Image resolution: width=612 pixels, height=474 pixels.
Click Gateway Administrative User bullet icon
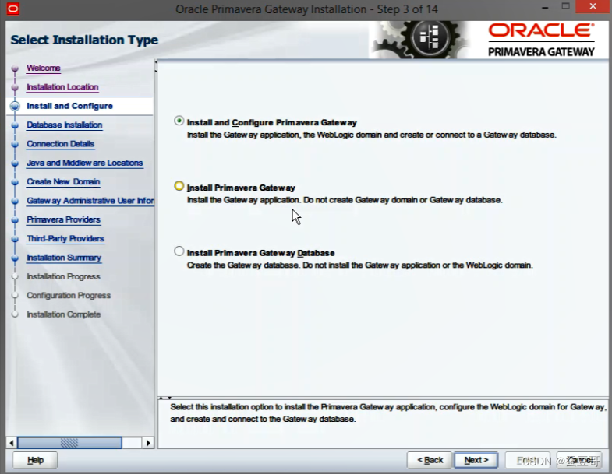pyautogui.click(x=15, y=201)
